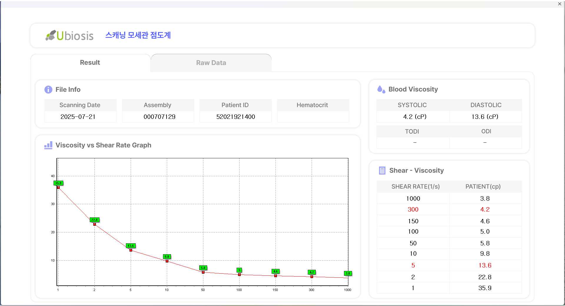
Task: Click the Patient ID value 52021921400
Action: point(235,117)
